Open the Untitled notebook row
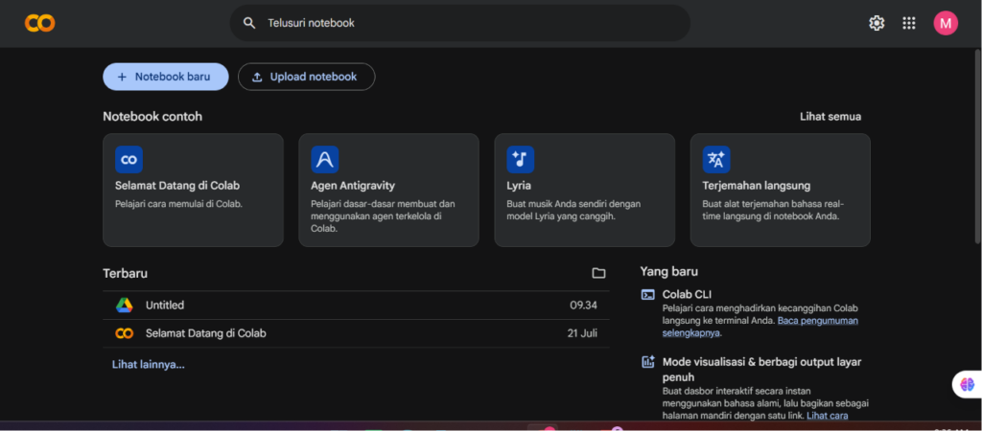This screenshot has height=431, width=982. [x=356, y=306]
